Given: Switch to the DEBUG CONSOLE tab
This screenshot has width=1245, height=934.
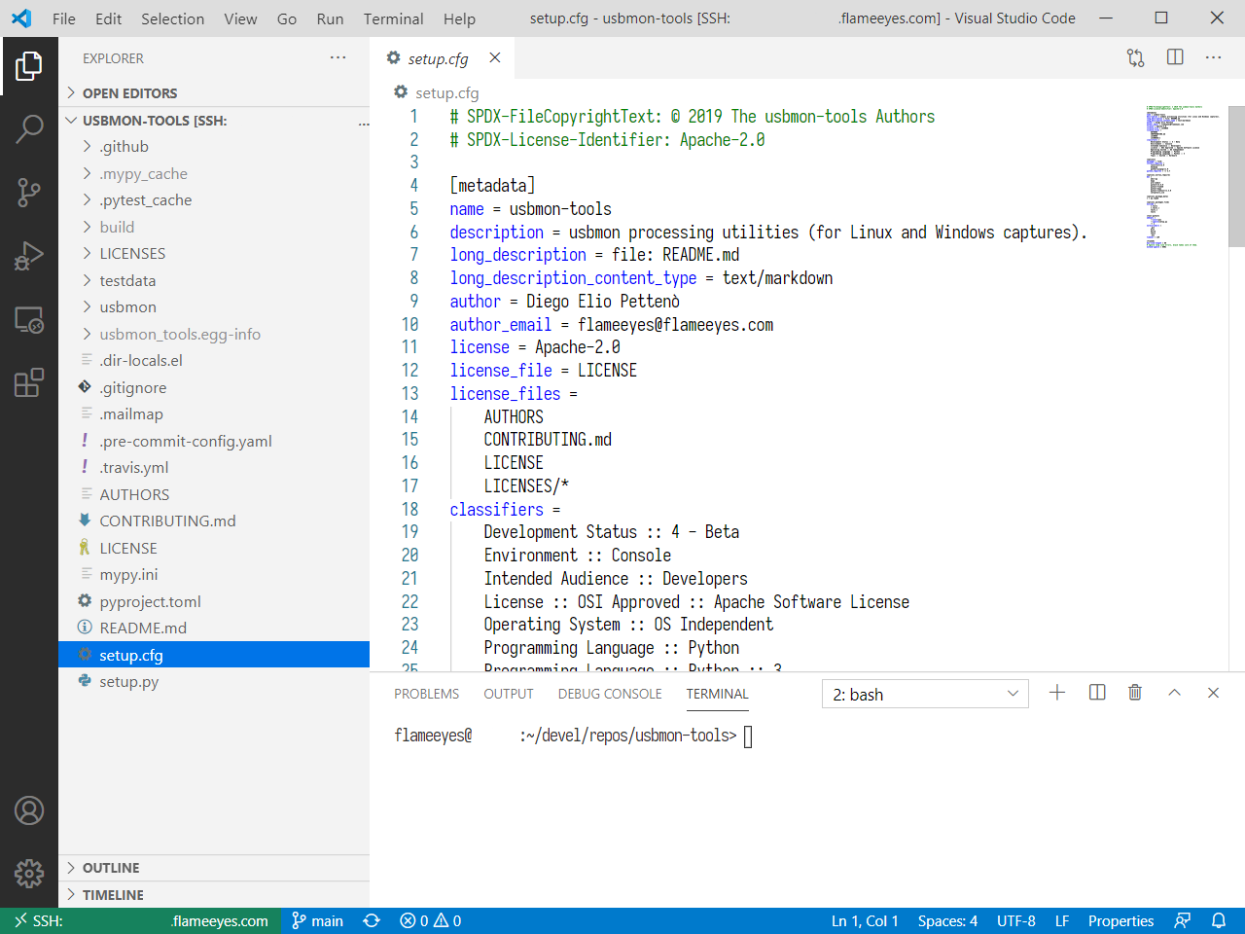Looking at the screenshot, I should (x=610, y=694).
